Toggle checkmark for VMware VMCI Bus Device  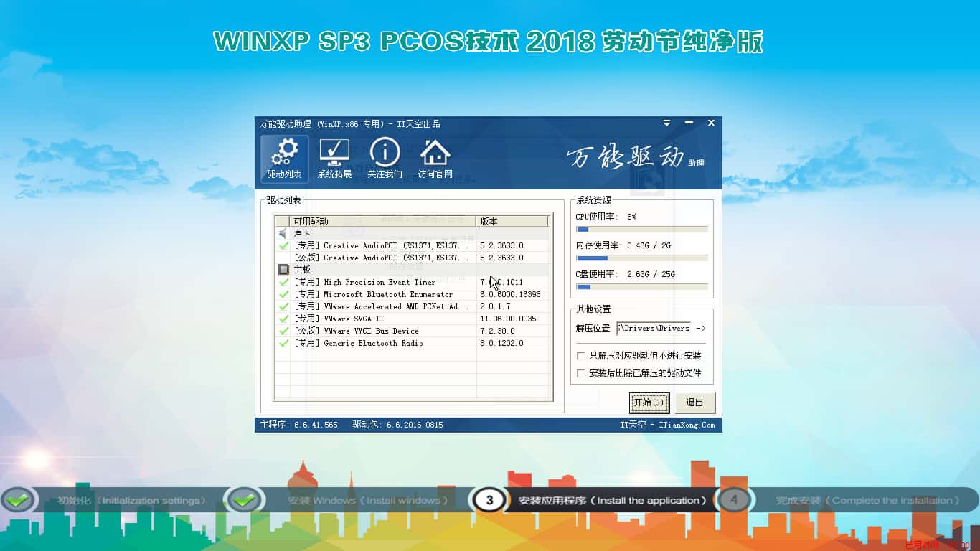pyautogui.click(x=284, y=331)
